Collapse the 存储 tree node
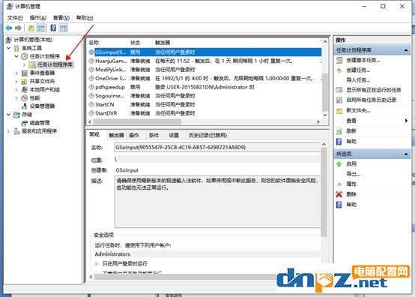The height and width of the screenshot is (297, 415). click(9, 115)
